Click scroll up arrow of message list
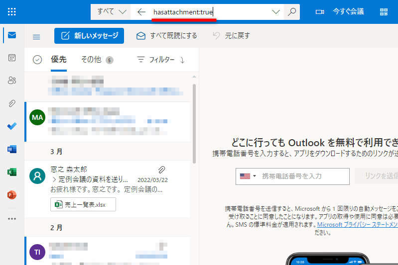The image size is (398, 265). pyautogui.click(x=194, y=77)
